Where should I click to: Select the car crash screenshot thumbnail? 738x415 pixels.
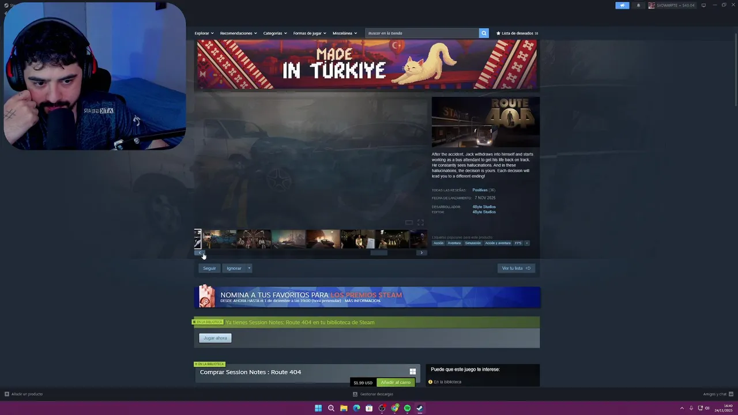(x=219, y=239)
